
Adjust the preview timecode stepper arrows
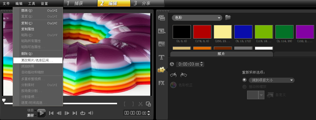[149, 113]
